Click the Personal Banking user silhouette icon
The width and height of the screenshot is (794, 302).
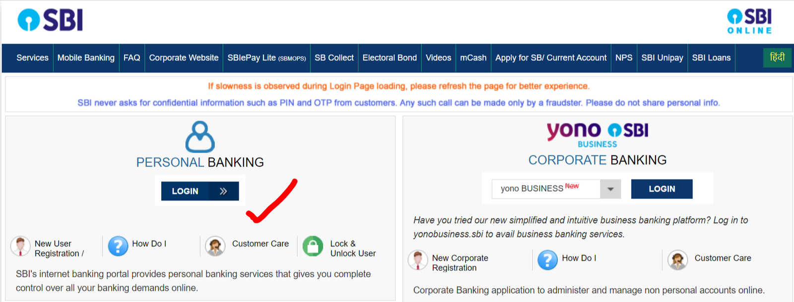[200, 137]
